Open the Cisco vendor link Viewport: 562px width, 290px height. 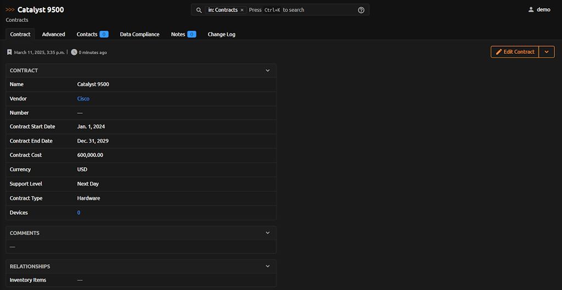click(83, 99)
